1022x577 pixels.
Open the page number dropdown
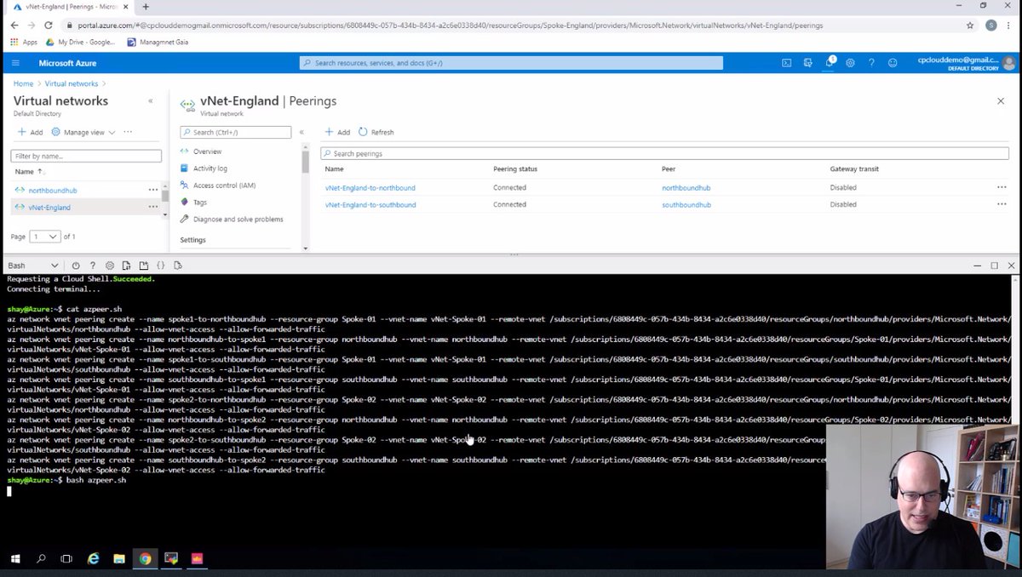(x=45, y=236)
